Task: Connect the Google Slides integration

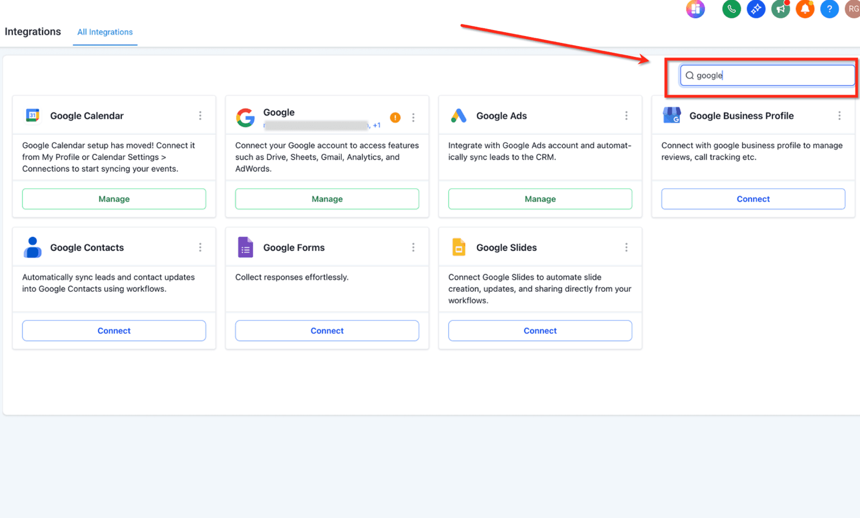Action: pos(540,330)
